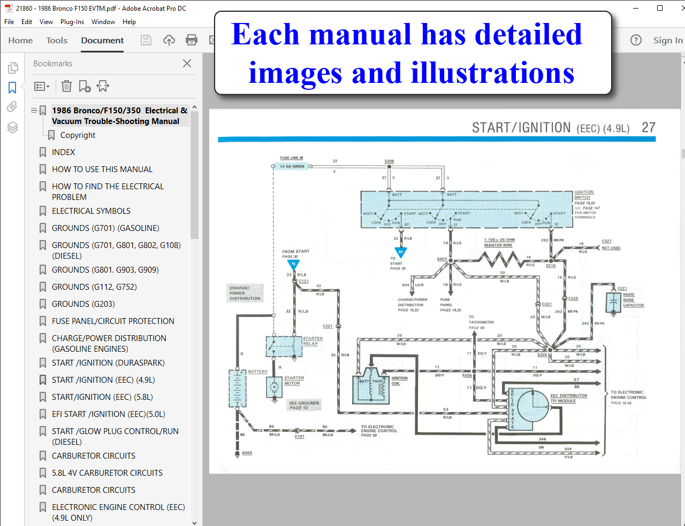
Task: Collapse the 1986 Bronco/F150/350 bookmark tree
Action: 34,111
